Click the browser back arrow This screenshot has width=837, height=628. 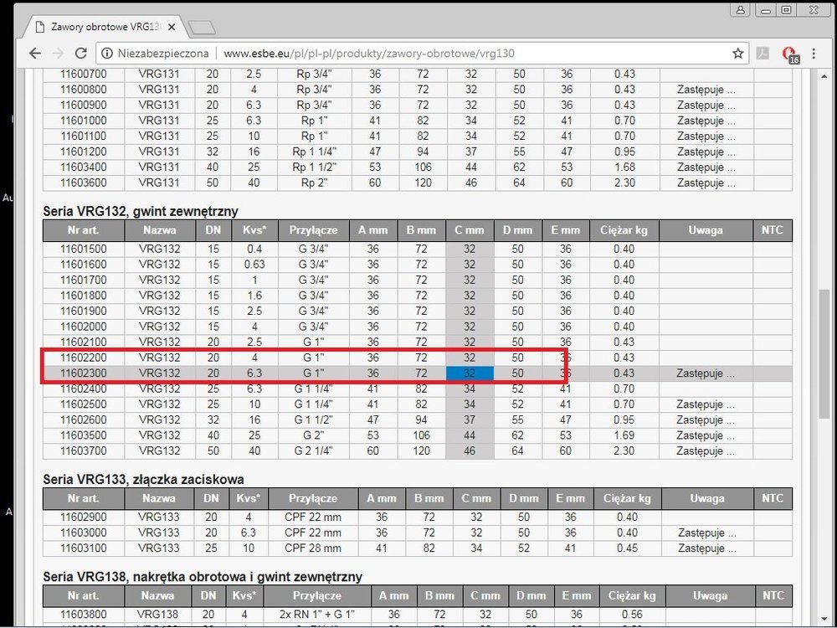[x=34, y=53]
